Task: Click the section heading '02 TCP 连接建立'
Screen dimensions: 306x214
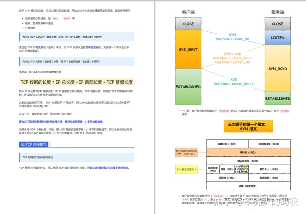Action: click(34, 145)
